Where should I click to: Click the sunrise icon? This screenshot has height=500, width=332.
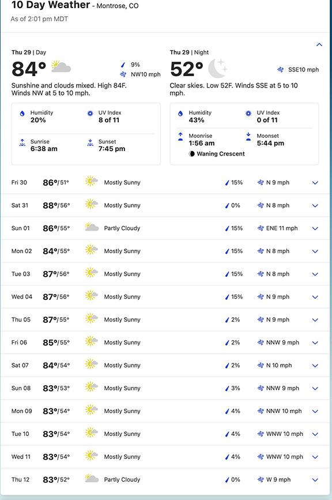pyautogui.click(x=22, y=142)
